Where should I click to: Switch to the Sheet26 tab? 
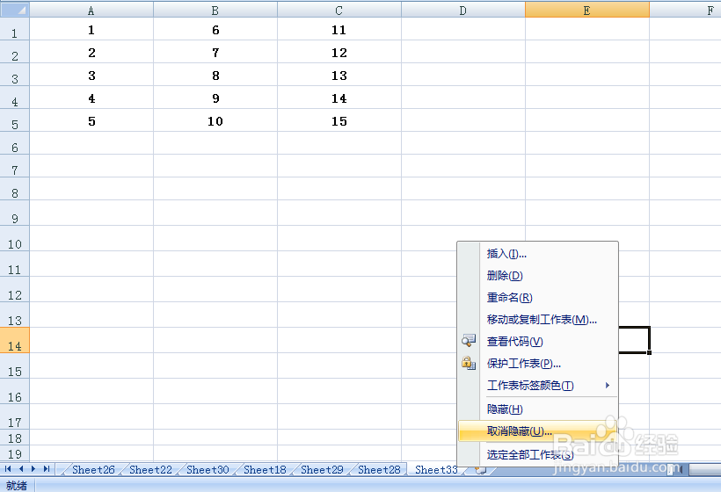(x=93, y=469)
